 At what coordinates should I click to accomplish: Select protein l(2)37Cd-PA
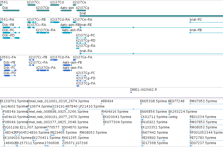click(x=54, y=60)
